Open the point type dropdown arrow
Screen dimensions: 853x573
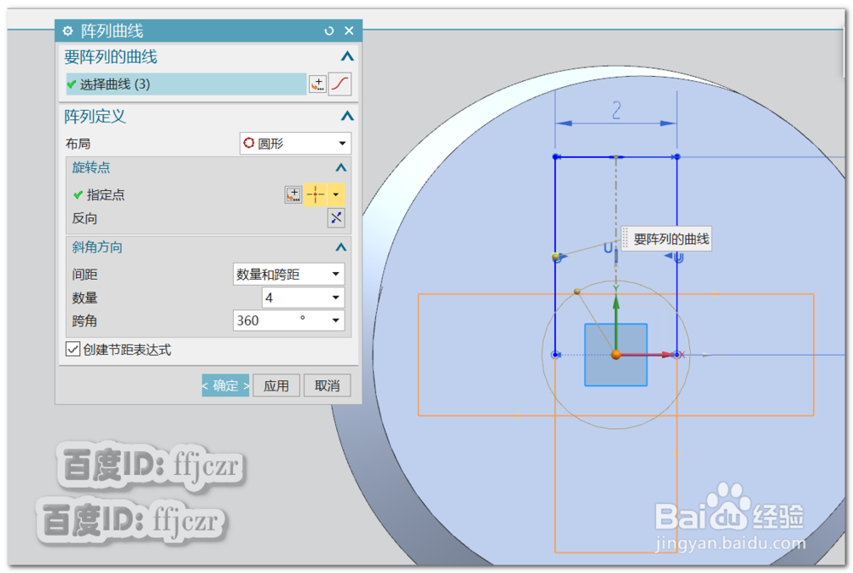point(335,194)
